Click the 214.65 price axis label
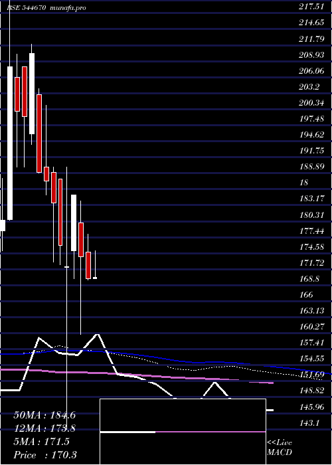Screen dimensions: 332x465 click(x=311, y=23)
